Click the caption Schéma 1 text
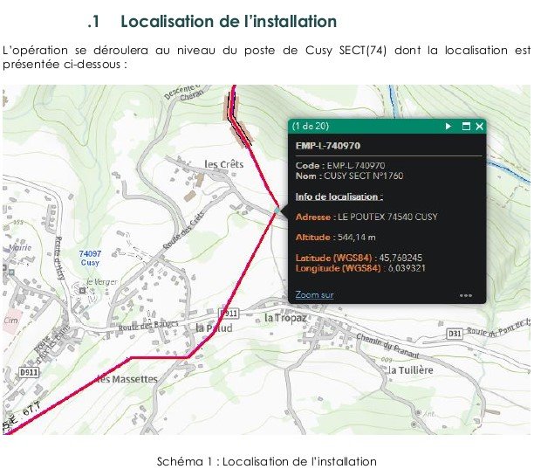 pyautogui.click(x=267, y=462)
